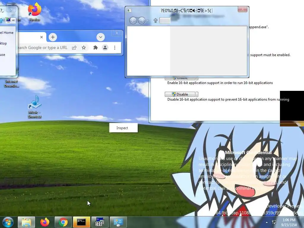Share this page from Chrome's address bar
304x228 pixels.
pos(74,47)
